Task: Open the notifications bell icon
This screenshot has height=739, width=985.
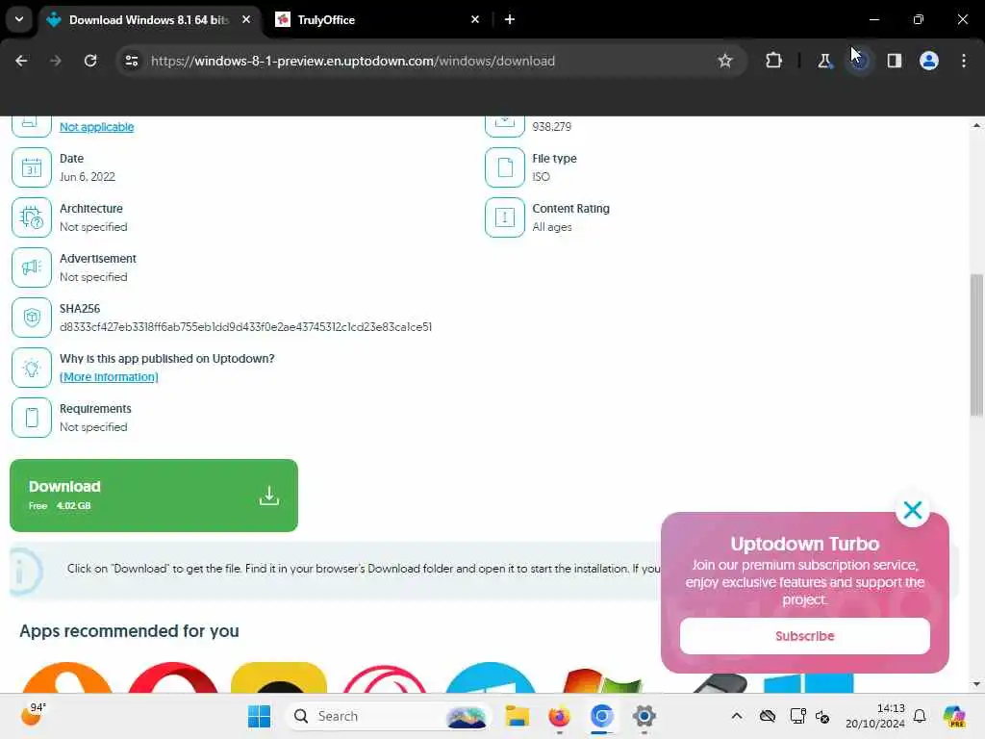Action: tap(920, 716)
